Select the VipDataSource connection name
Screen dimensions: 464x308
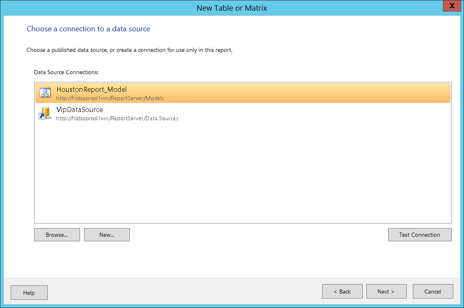pos(80,110)
